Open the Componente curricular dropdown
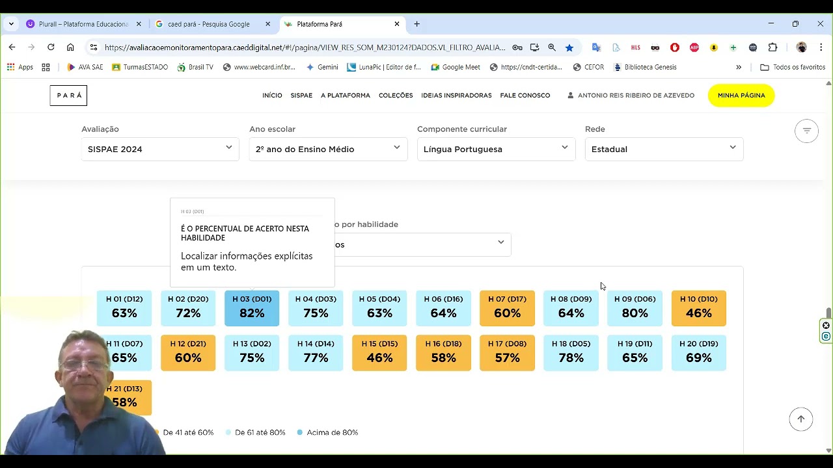The image size is (833, 468). click(x=496, y=149)
